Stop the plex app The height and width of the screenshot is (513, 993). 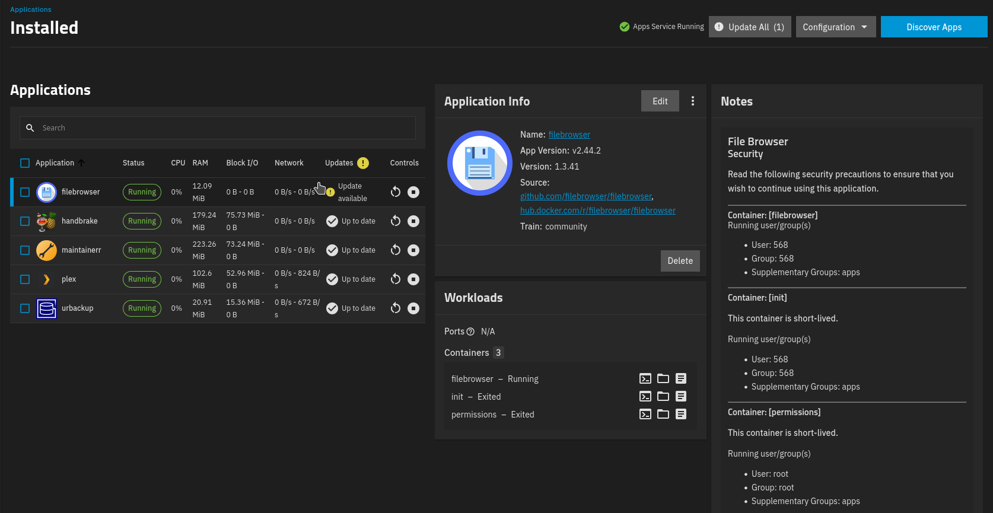(x=413, y=279)
